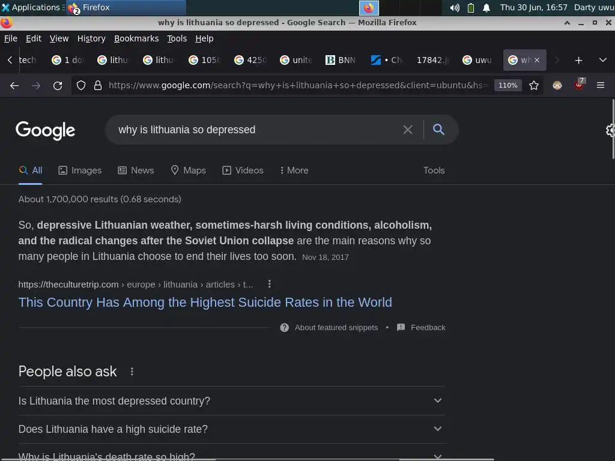Submit search with magnifier icon

438,130
